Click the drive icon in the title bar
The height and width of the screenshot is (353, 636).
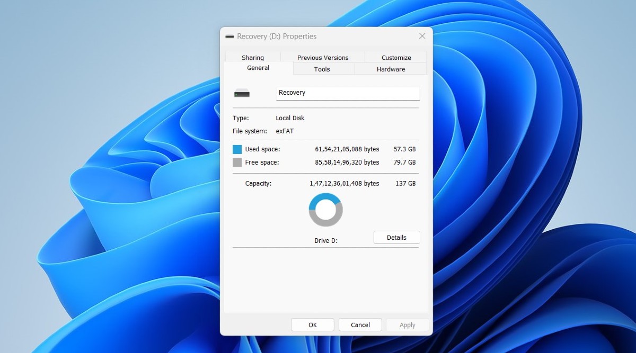coord(229,37)
